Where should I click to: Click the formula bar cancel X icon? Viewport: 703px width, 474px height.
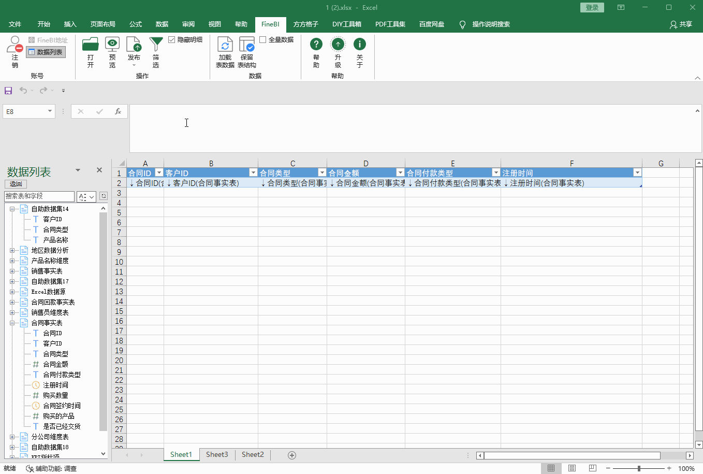pyautogui.click(x=81, y=111)
